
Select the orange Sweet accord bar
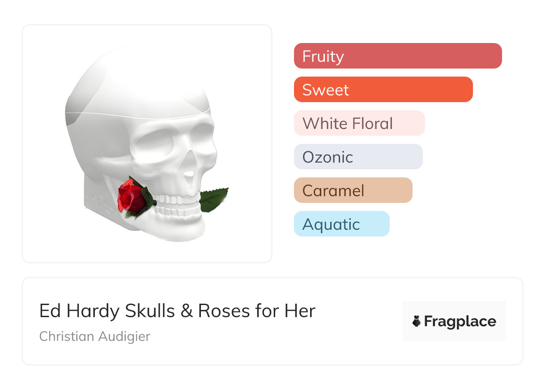coord(383,90)
